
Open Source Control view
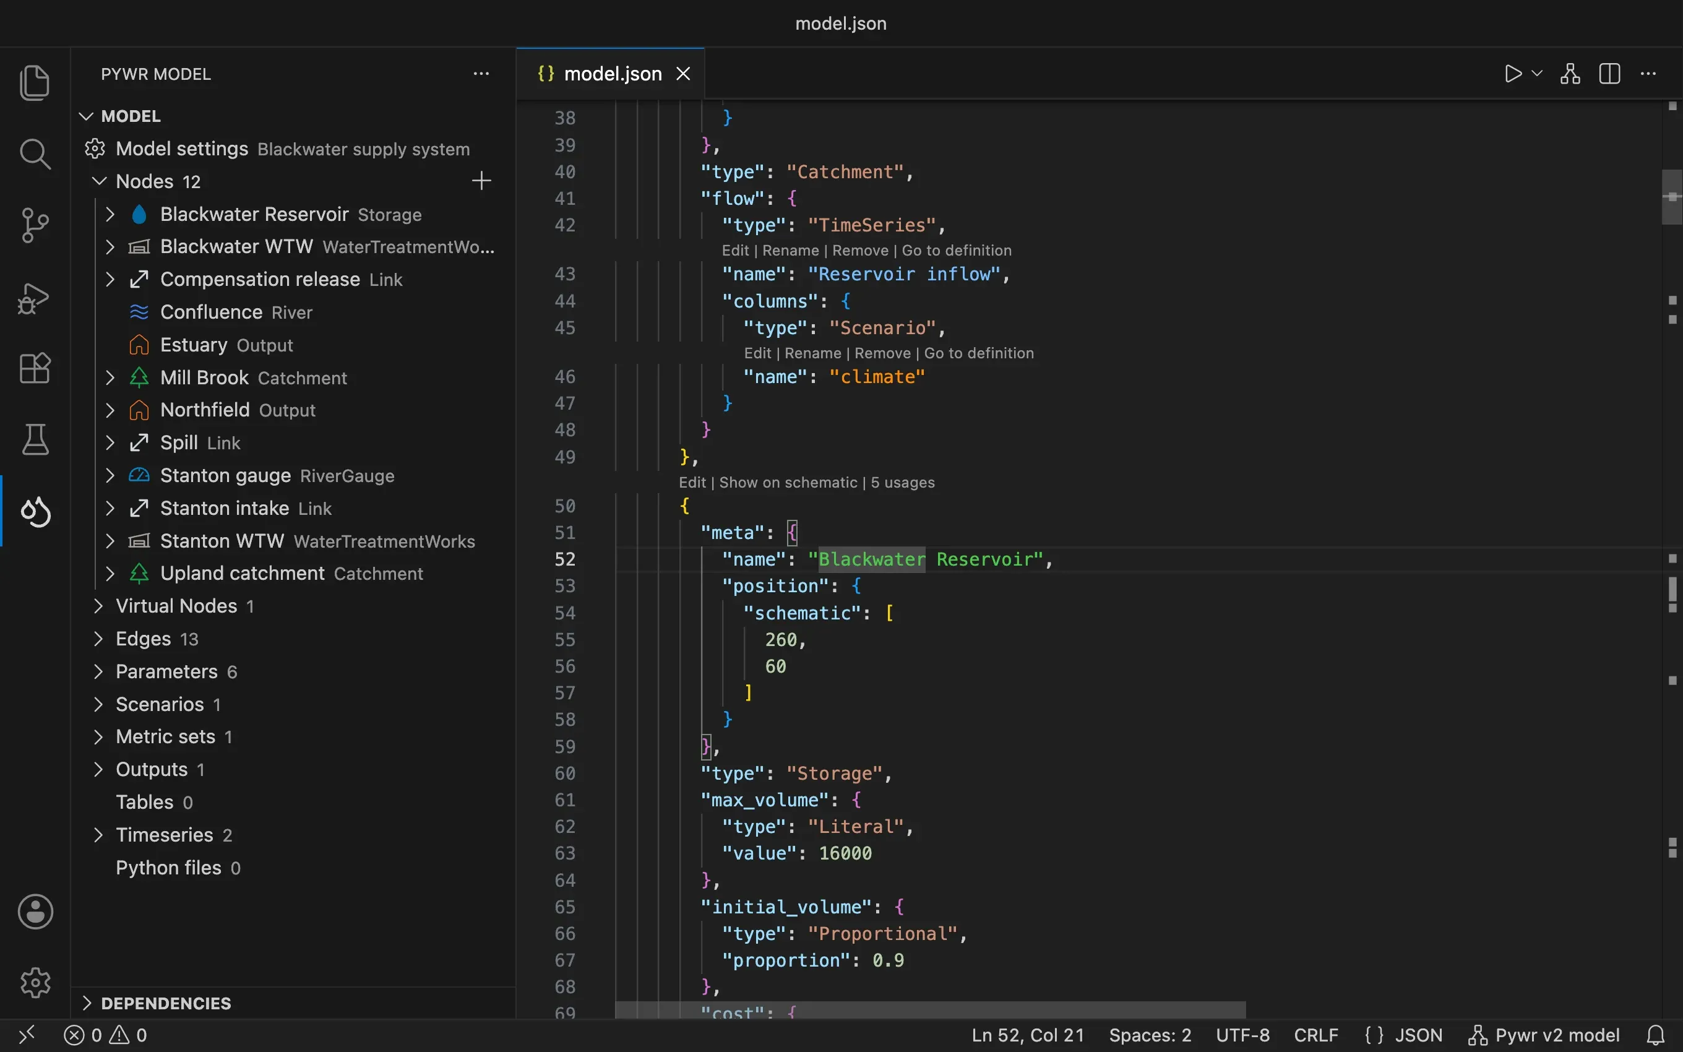pyautogui.click(x=35, y=225)
